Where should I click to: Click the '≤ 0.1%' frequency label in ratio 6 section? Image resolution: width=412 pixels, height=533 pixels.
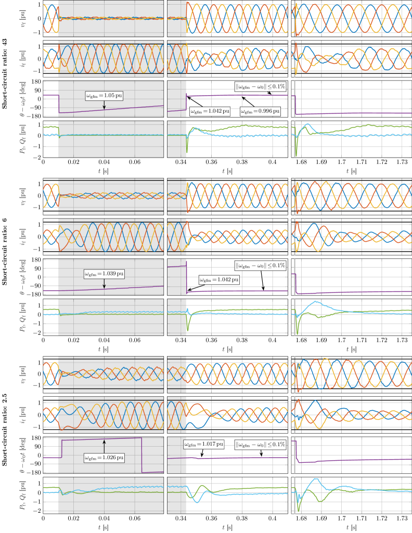pos(260,266)
